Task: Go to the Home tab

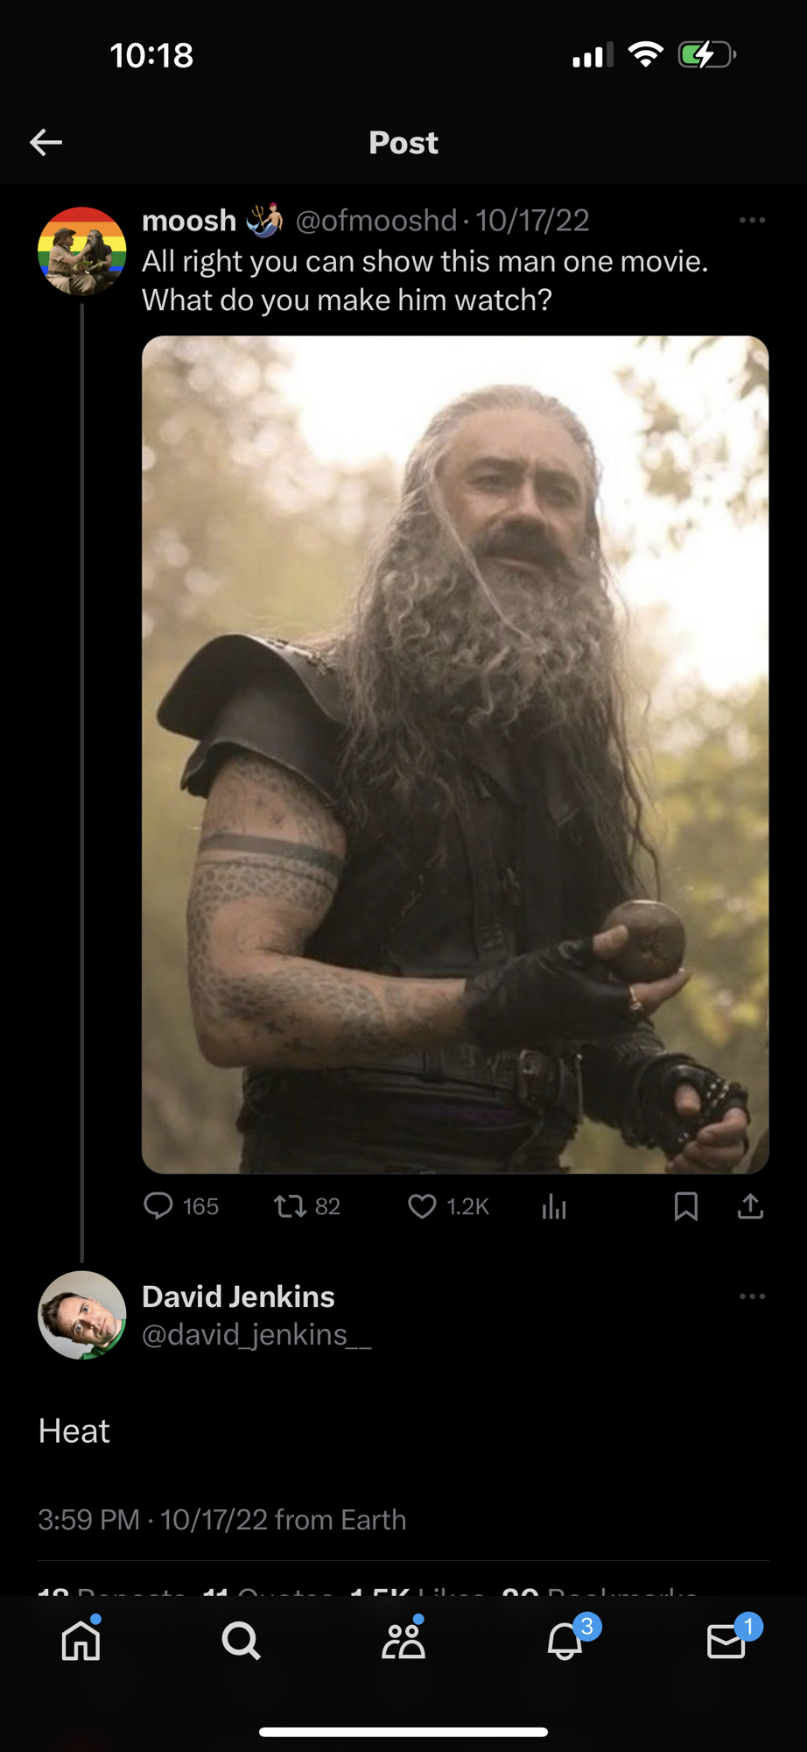Action: point(81,1640)
